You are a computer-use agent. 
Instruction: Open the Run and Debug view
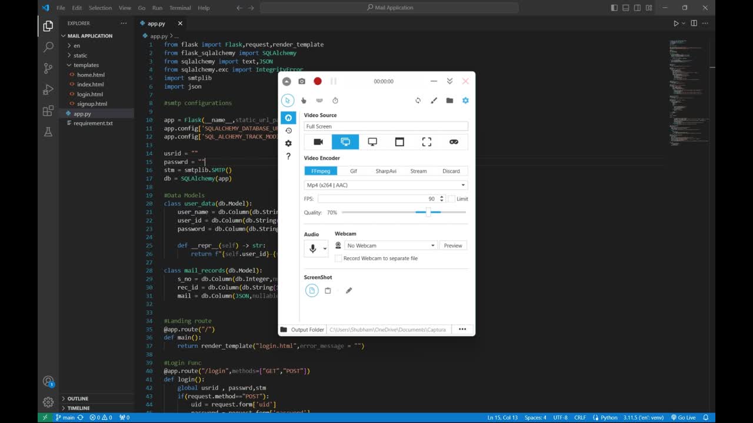[x=48, y=89]
